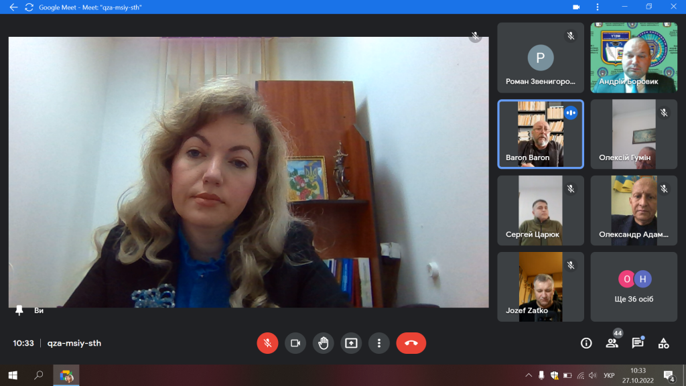Switch the УКР keyboard language
686x386 pixels.
click(x=609, y=375)
